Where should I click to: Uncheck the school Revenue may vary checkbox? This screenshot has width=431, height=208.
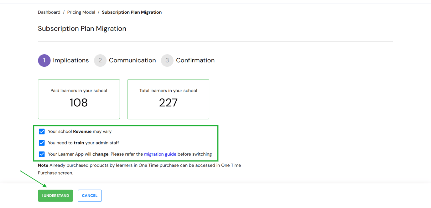point(42,132)
